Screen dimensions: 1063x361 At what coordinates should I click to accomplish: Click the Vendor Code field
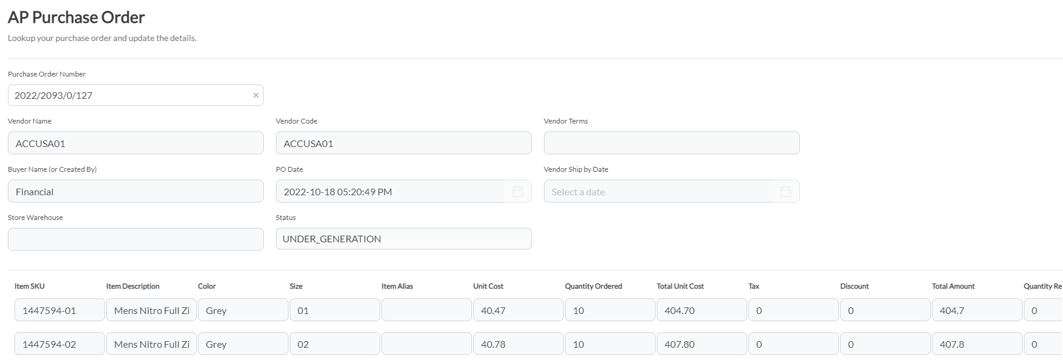pyautogui.click(x=404, y=143)
